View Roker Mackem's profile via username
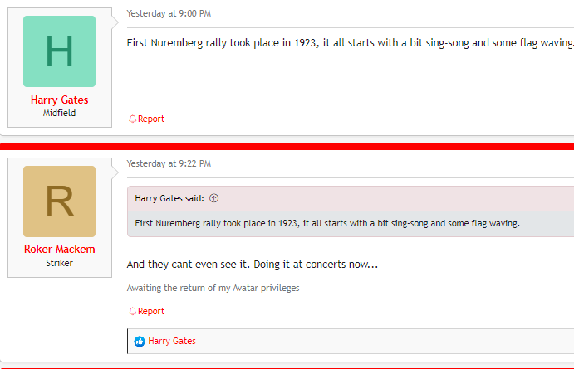The height and width of the screenshot is (369, 574). tap(59, 249)
